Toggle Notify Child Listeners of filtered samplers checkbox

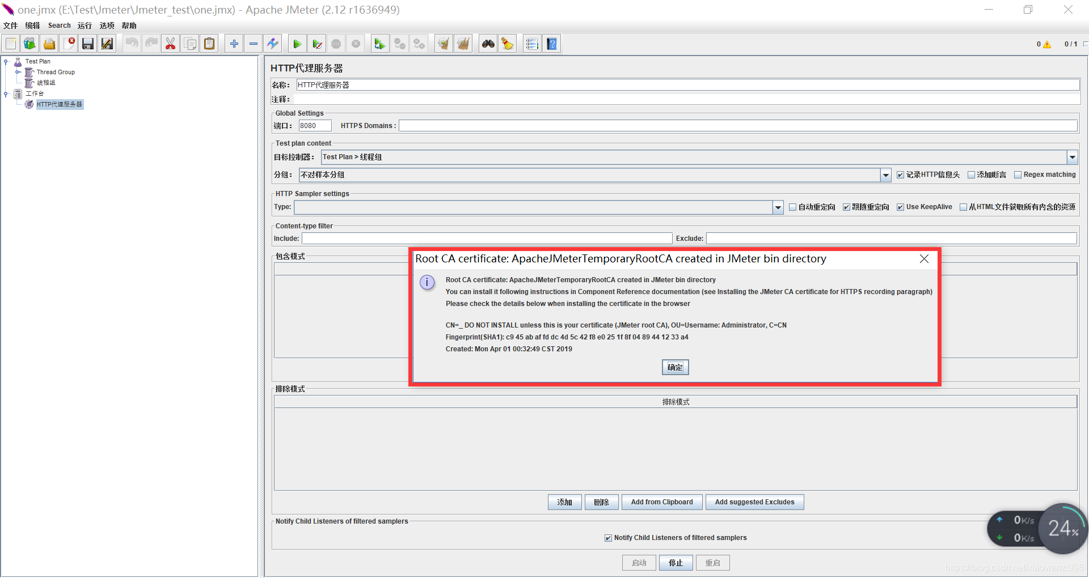tap(608, 538)
